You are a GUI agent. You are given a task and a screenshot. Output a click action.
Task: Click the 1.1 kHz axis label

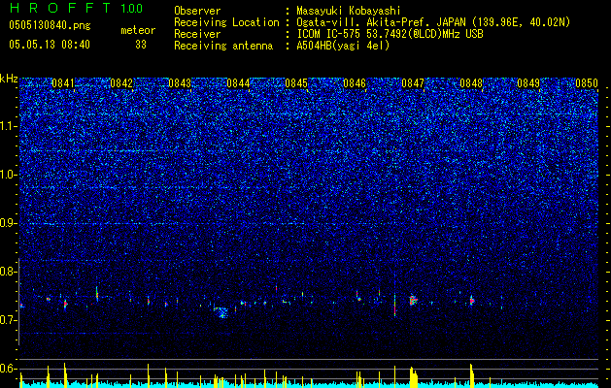tap(8, 126)
